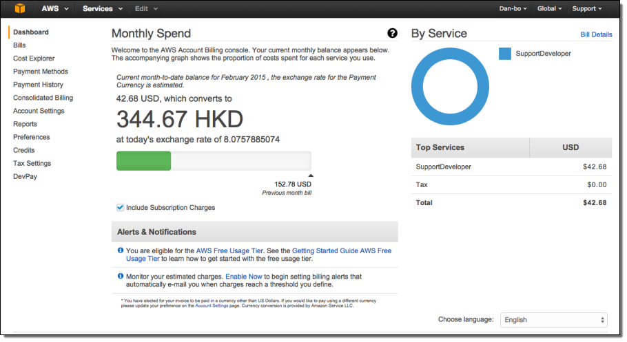Open the Bill Details link
Screen dimensions: 627x342
tap(596, 34)
